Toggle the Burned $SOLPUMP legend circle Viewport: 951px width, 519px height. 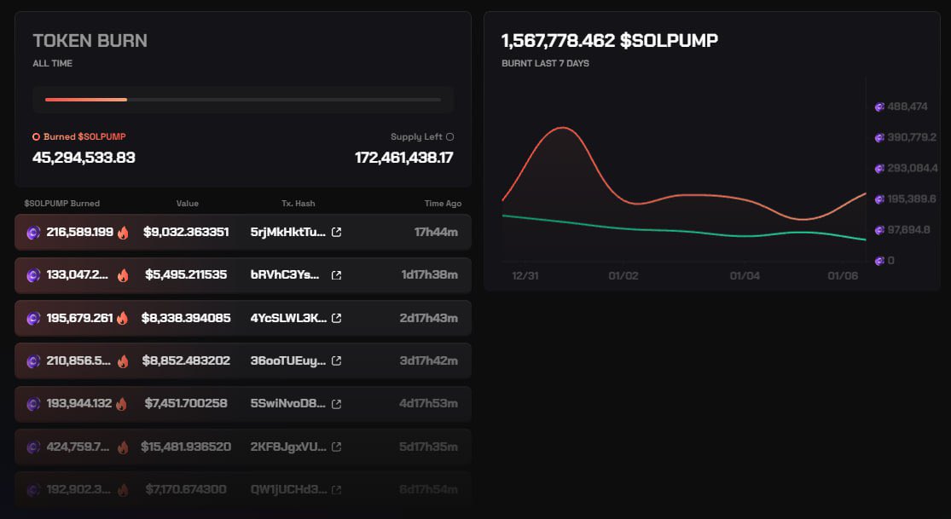click(36, 136)
